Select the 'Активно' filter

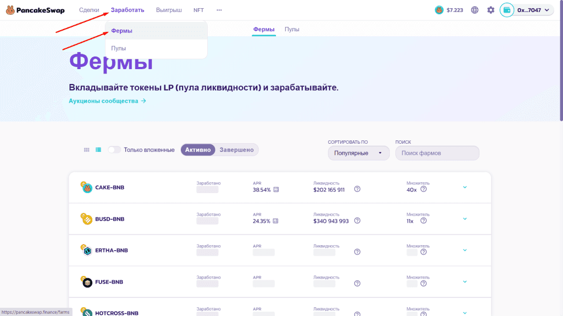(198, 150)
